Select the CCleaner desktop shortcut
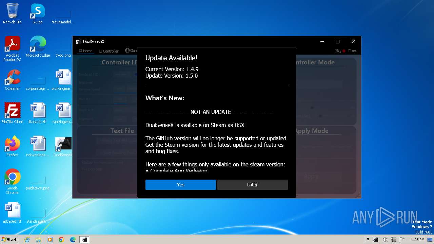This screenshot has width=434, height=244. point(12,80)
